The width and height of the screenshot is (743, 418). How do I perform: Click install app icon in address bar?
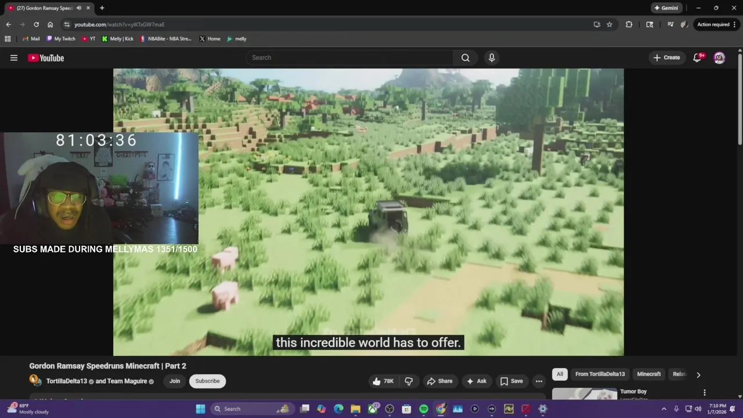coord(597,24)
